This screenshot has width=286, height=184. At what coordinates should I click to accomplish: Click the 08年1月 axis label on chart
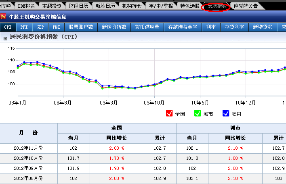click(17, 103)
